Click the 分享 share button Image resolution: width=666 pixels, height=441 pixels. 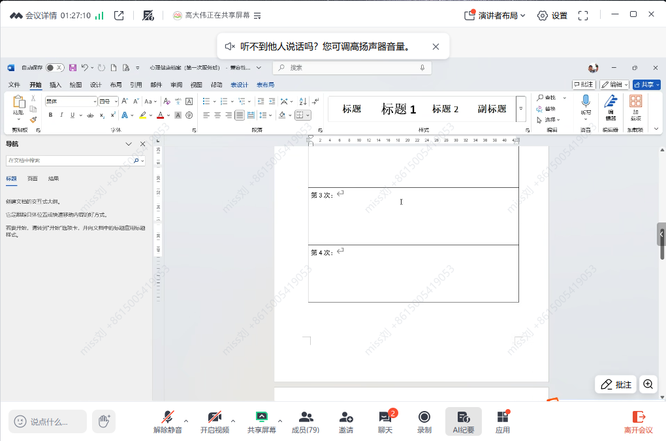click(646, 84)
